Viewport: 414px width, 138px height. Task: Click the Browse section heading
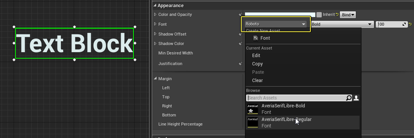coord(253,90)
